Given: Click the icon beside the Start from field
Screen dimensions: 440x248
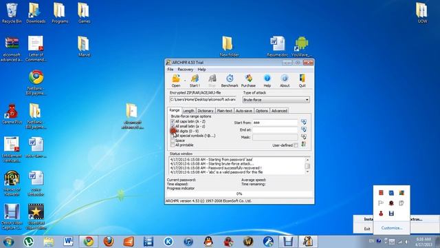Looking at the screenshot, I should coord(304,122).
